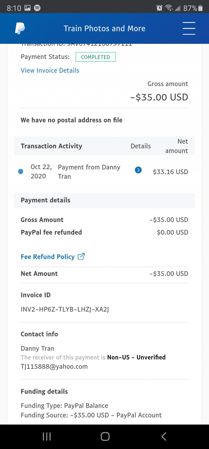
Task: Tap the Invoice ID INV2-HP6Z-TLYB-LHZJ-XA2J text
Action: 65,309
